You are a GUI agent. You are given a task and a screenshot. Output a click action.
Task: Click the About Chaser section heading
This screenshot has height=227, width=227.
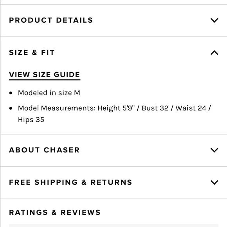[x=44, y=150]
